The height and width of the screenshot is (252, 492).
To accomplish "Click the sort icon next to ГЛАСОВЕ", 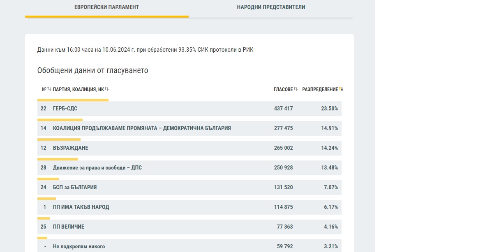I will click(296, 89).
